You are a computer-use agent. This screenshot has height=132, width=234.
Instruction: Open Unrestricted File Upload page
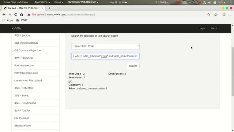tap(35, 81)
